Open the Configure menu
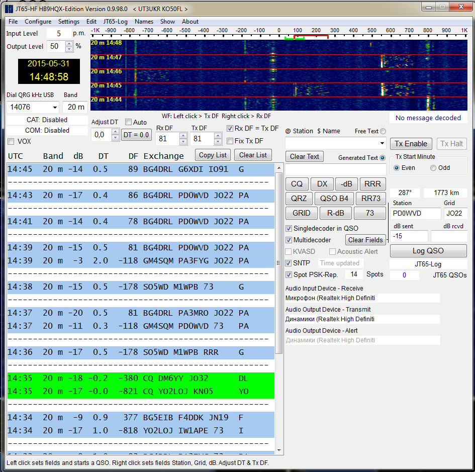This screenshot has height=472, width=475. 38,22
